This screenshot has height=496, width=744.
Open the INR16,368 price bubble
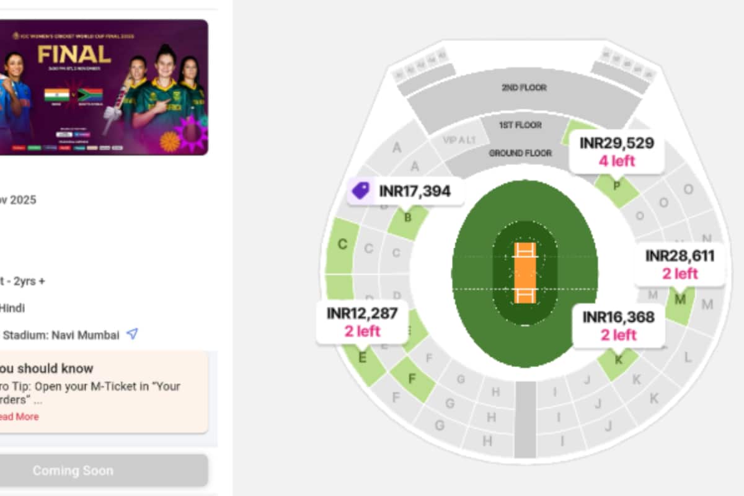(x=618, y=325)
